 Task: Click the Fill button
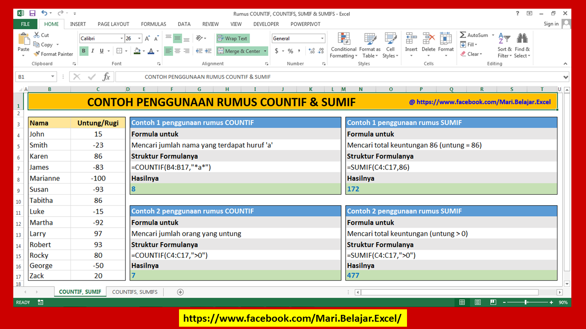click(468, 44)
